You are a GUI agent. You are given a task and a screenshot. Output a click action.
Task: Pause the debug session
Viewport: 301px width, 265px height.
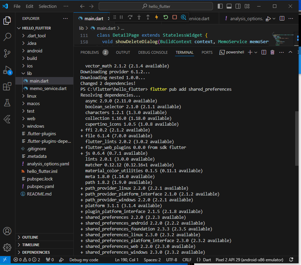(x=121, y=17)
